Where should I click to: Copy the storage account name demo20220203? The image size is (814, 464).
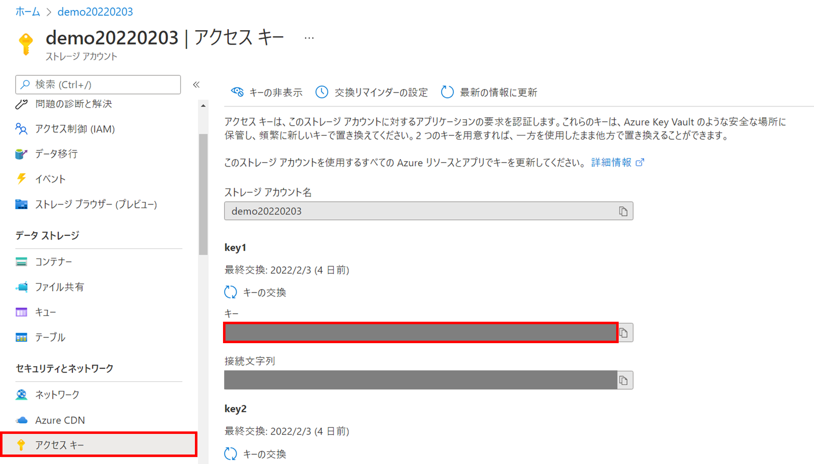click(623, 211)
